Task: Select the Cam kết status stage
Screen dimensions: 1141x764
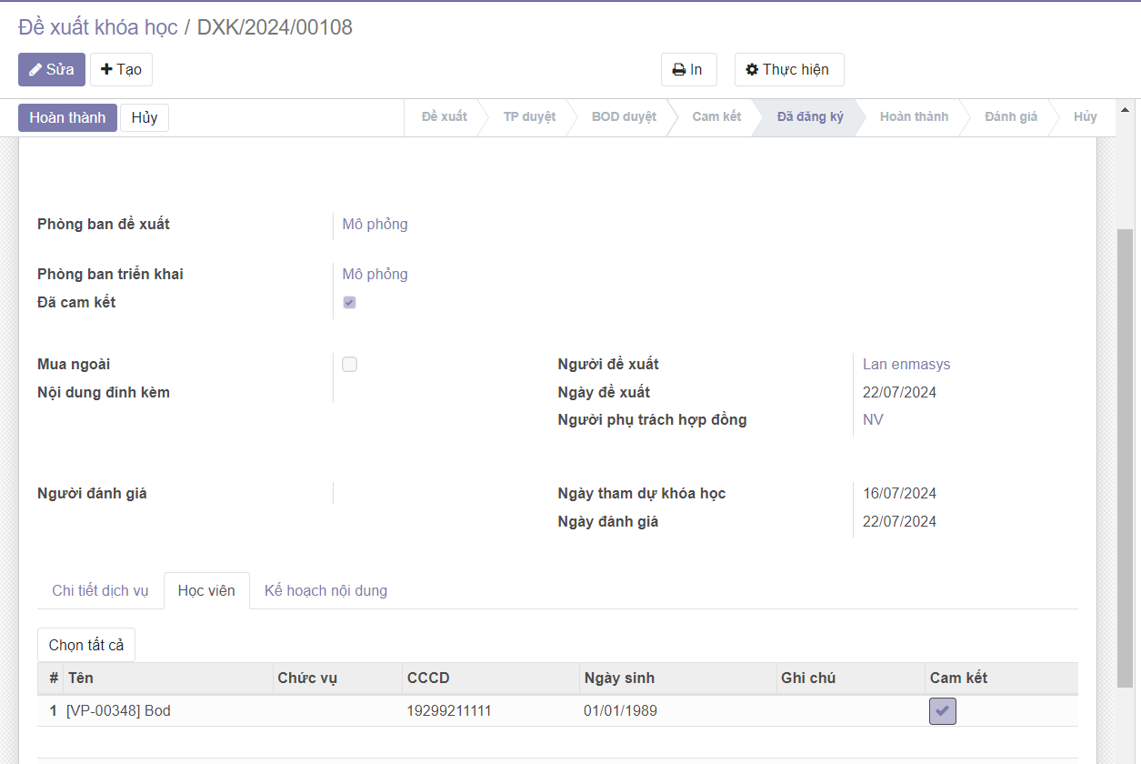Action: pyautogui.click(x=716, y=117)
